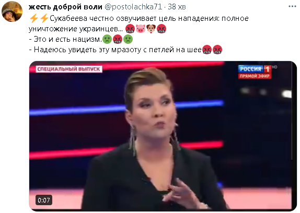Click the last angry emoji after шее
The width and height of the screenshot is (300, 213).
pyautogui.click(x=217, y=50)
